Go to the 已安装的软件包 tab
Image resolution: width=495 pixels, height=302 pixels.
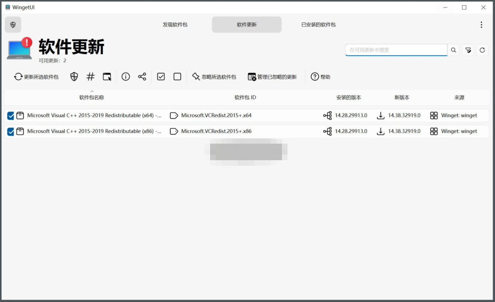click(x=318, y=25)
